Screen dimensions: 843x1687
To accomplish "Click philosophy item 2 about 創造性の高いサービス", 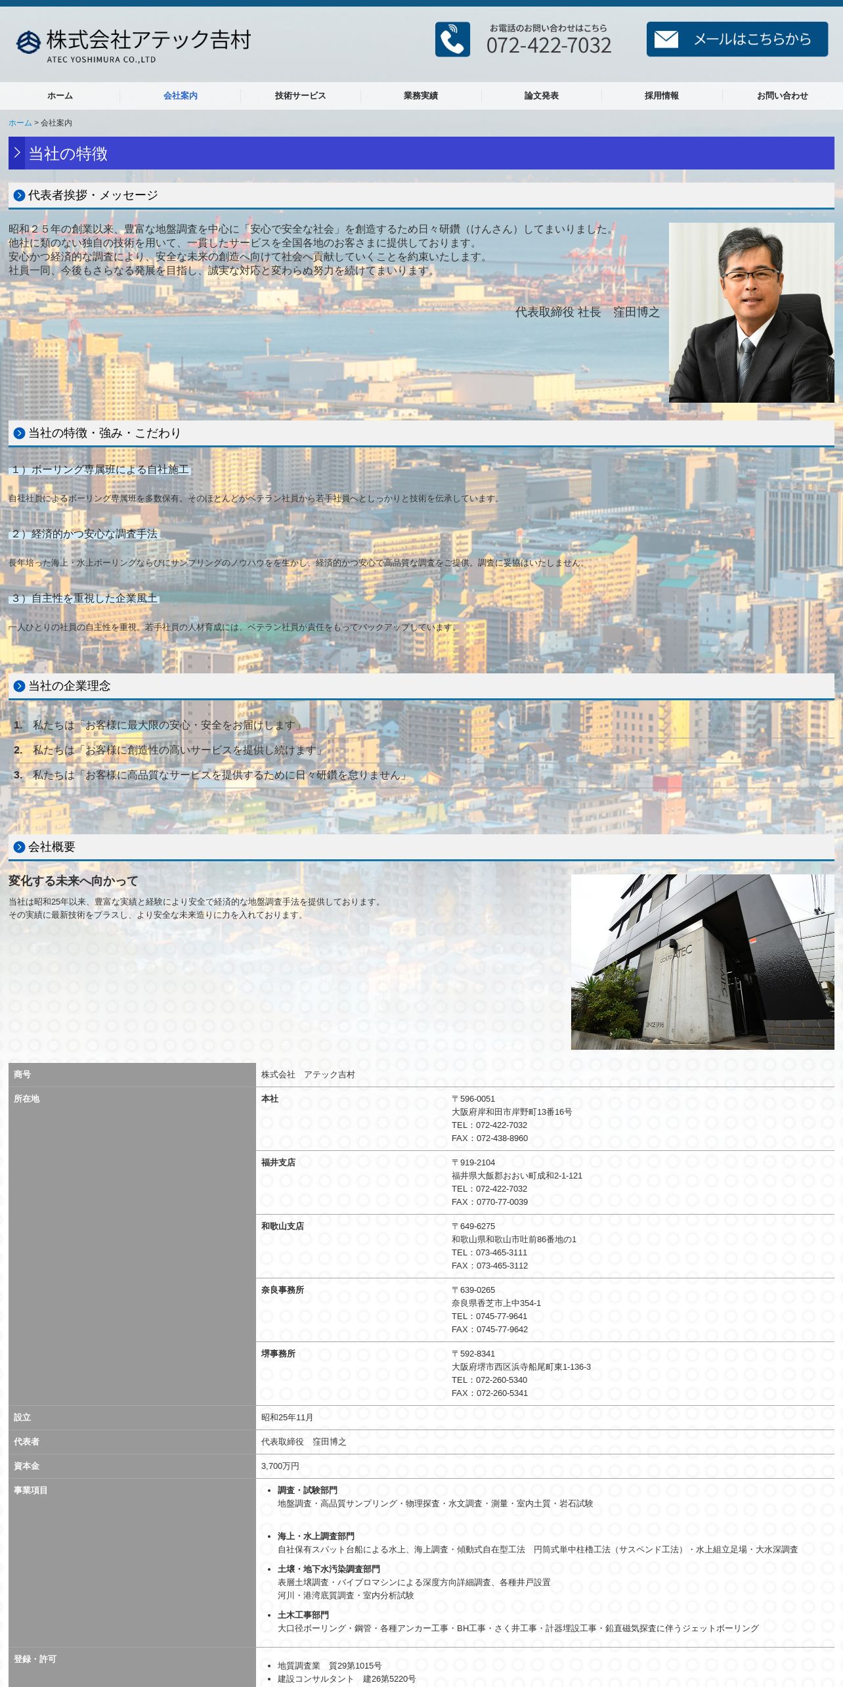I will coord(179,750).
